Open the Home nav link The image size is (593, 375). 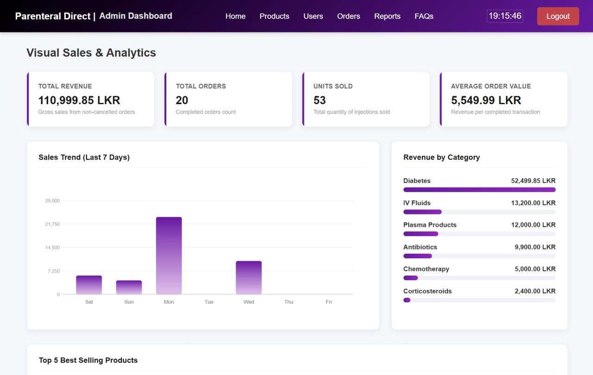click(235, 16)
